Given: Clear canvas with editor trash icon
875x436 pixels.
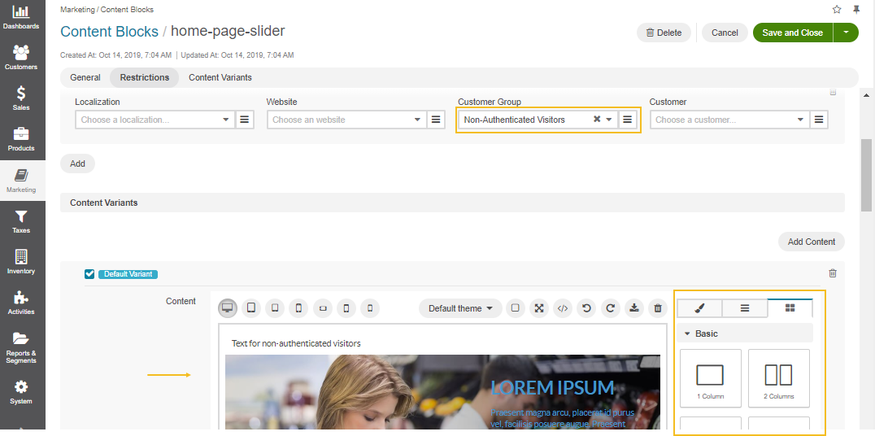Looking at the screenshot, I should [x=658, y=307].
